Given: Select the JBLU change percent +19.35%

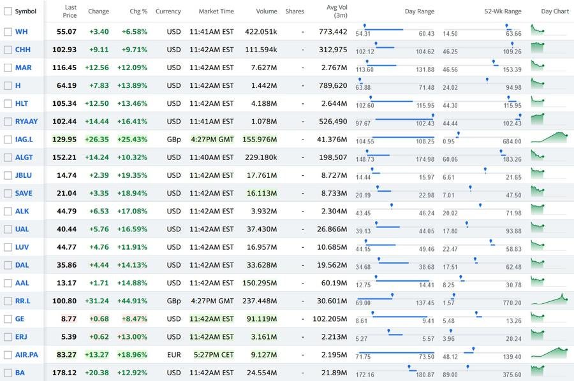Looking at the screenshot, I should [132, 175].
